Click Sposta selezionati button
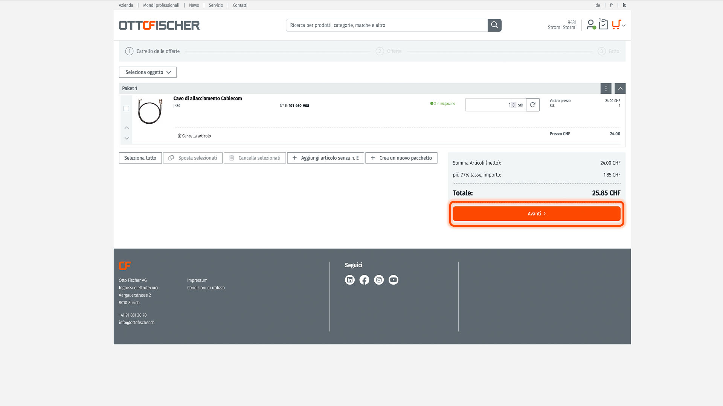This screenshot has width=723, height=406. 193,158
